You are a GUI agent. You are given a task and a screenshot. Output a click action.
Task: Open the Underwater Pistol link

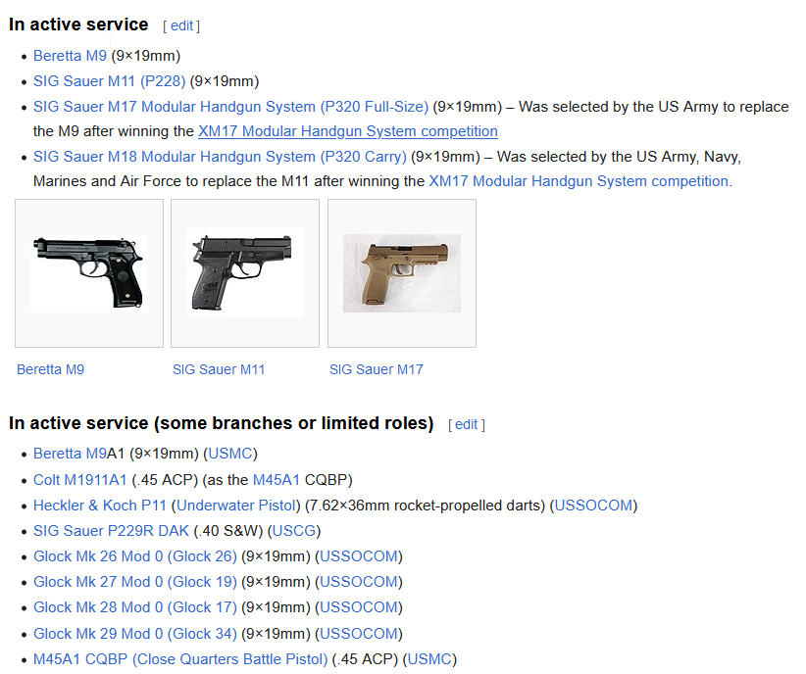point(236,505)
